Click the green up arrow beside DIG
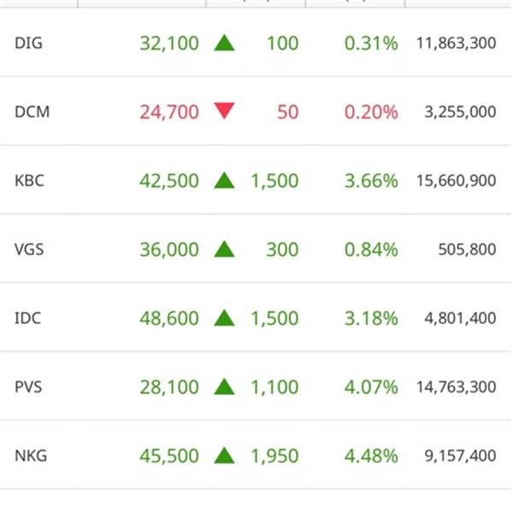 [224, 43]
